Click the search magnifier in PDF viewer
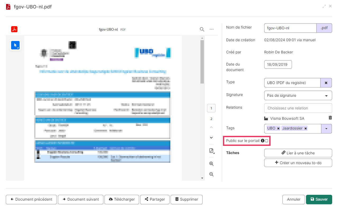The image size is (338, 208). pos(202,29)
